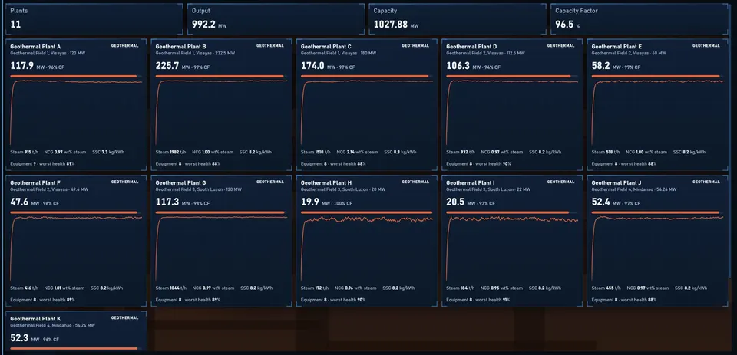Screen dimensions: 737x355
Task: Click Plant K's orange progress bar
Action: 76,348
